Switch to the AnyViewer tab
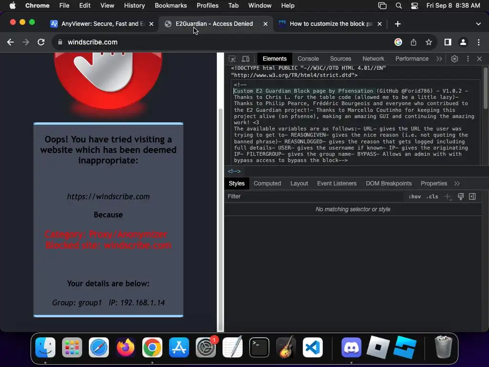The image size is (489, 367). pyautogui.click(x=101, y=24)
